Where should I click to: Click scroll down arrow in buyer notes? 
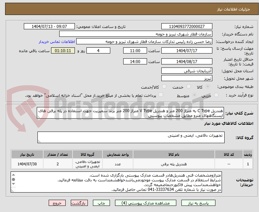[14, 184]
